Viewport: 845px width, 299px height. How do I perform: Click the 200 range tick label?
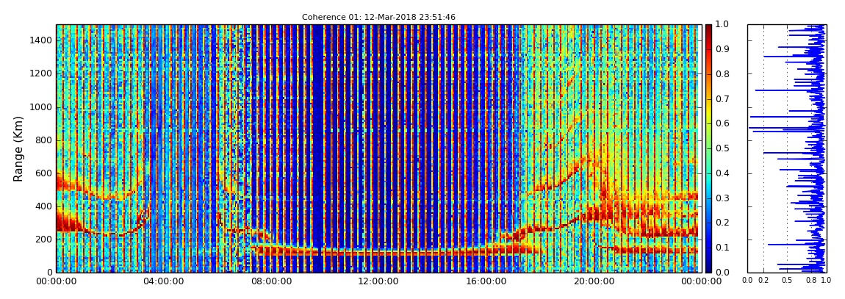pos(45,239)
